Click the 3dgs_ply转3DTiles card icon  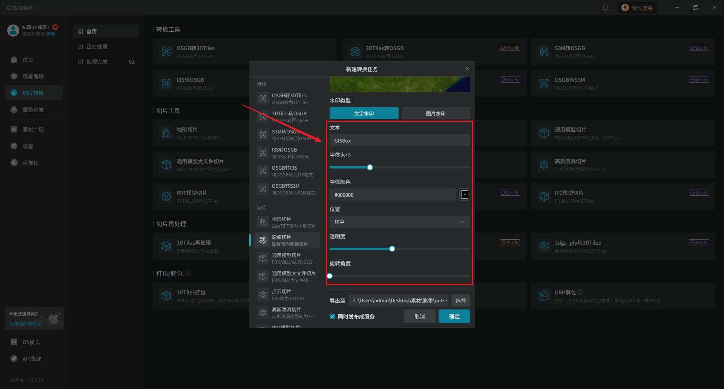click(544, 246)
